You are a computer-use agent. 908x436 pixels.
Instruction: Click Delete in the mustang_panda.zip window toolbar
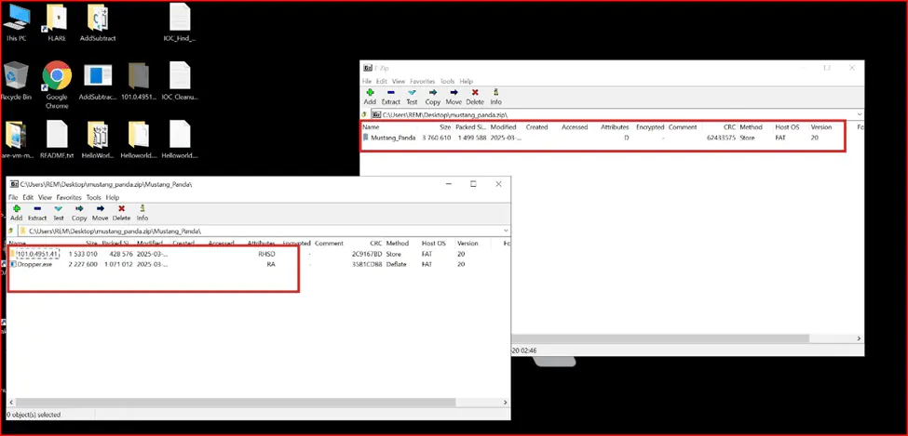[475, 97]
